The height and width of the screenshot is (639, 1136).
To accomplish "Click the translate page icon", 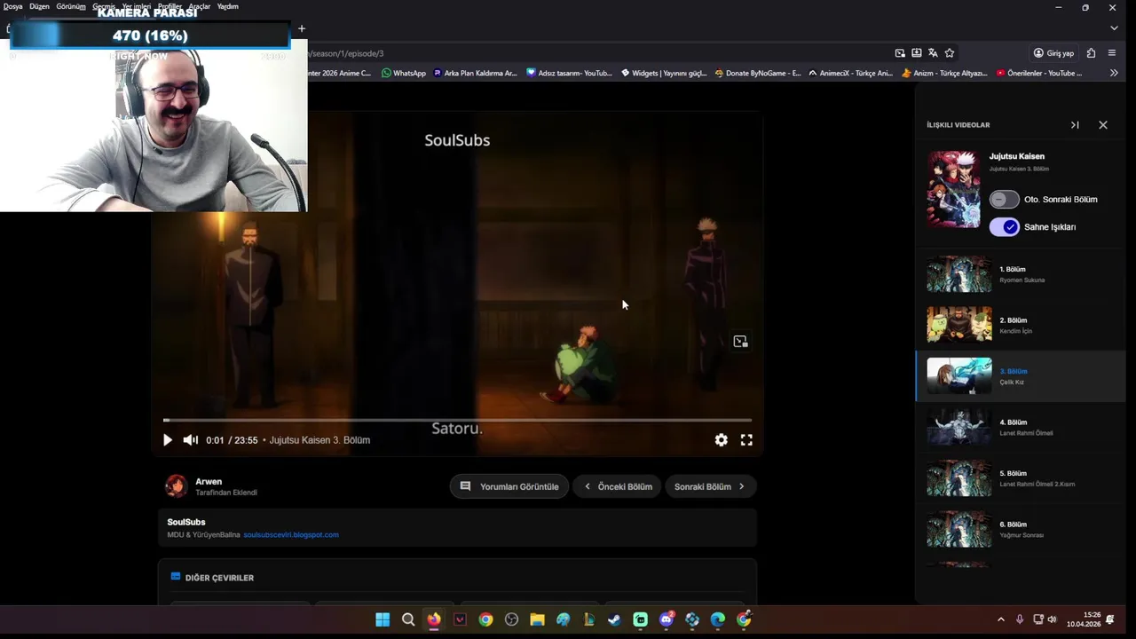I will tap(933, 53).
